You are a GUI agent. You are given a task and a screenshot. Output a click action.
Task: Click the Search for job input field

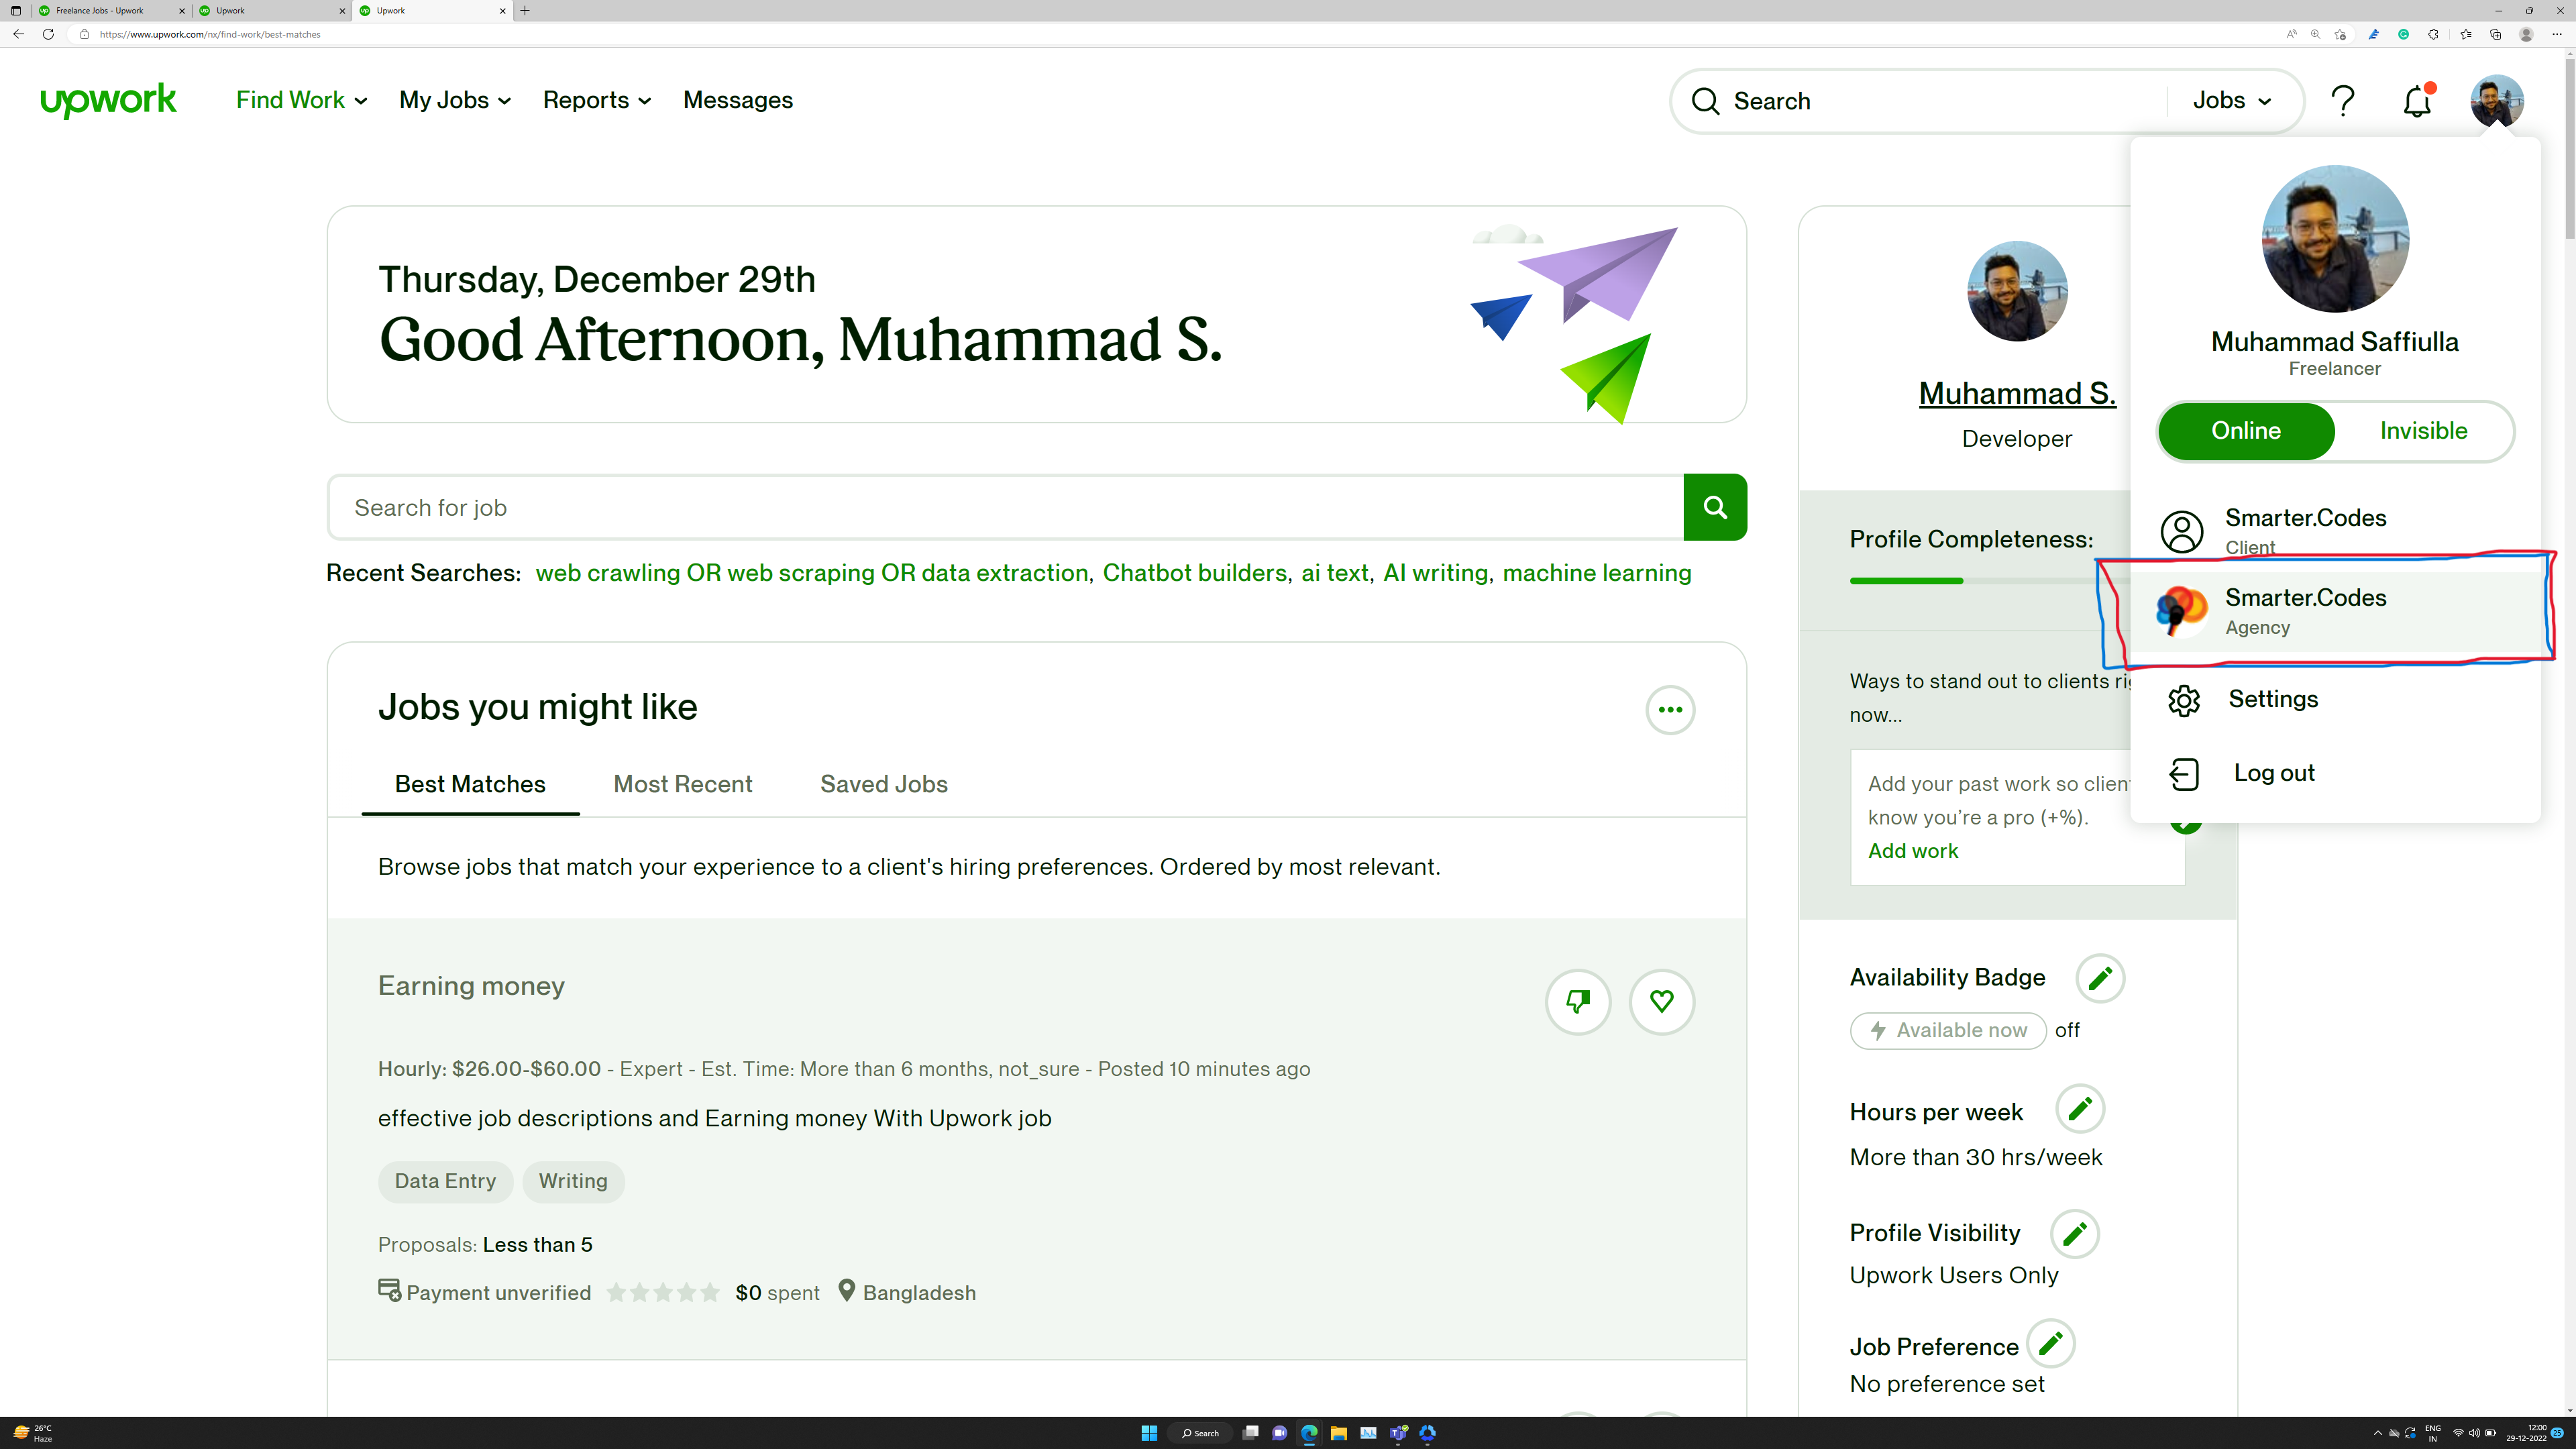(1006, 507)
